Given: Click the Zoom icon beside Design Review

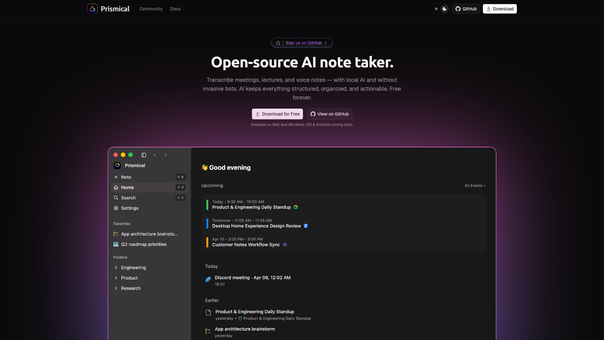Looking at the screenshot, I should pyautogui.click(x=306, y=226).
